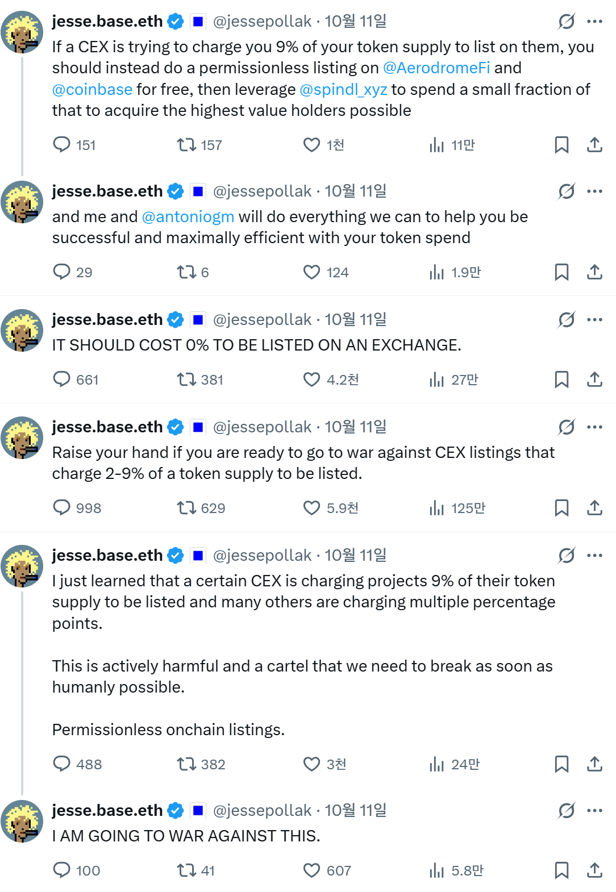Share the 'I AM GOING TO WAR' tweet
This screenshot has height=892, width=616.
[x=594, y=870]
